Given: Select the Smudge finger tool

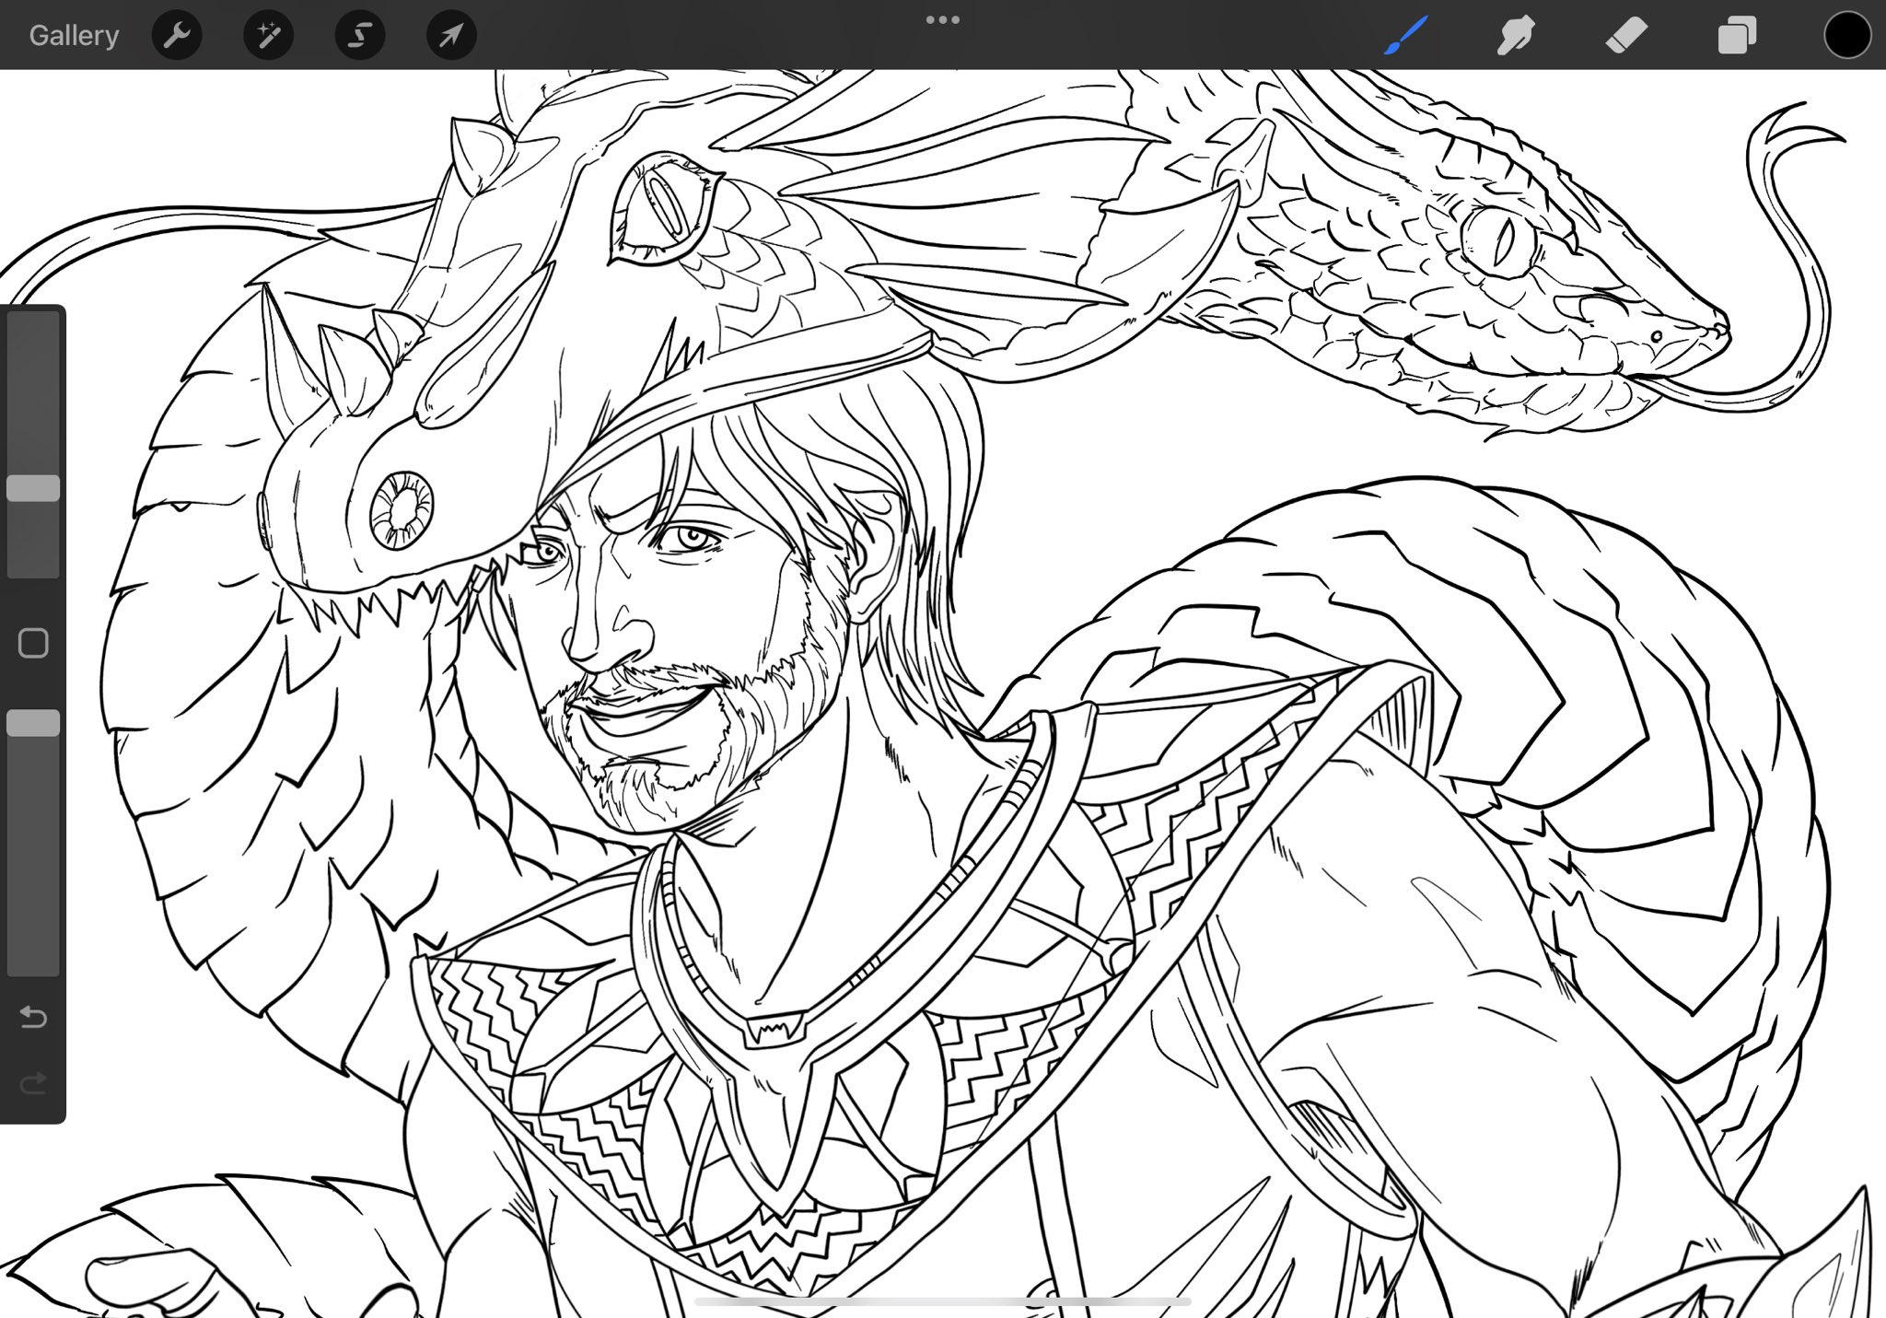Looking at the screenshot, I should 1516,36.
